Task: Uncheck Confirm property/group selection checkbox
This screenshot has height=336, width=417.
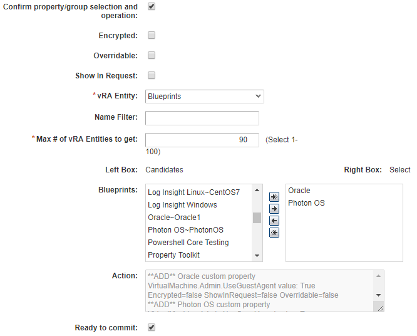Action: pos(152,6)
